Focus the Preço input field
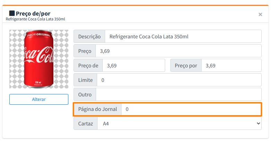This screenshot has width=271, height=142. coord(178,51)
